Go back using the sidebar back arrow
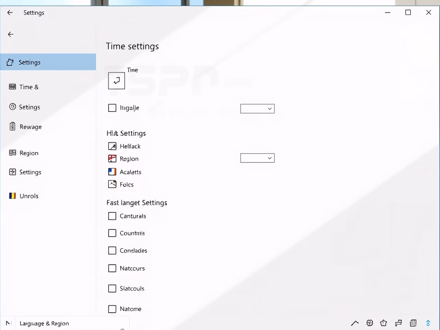440x330 pixels. pyautogui.click(x=11, y=34)
